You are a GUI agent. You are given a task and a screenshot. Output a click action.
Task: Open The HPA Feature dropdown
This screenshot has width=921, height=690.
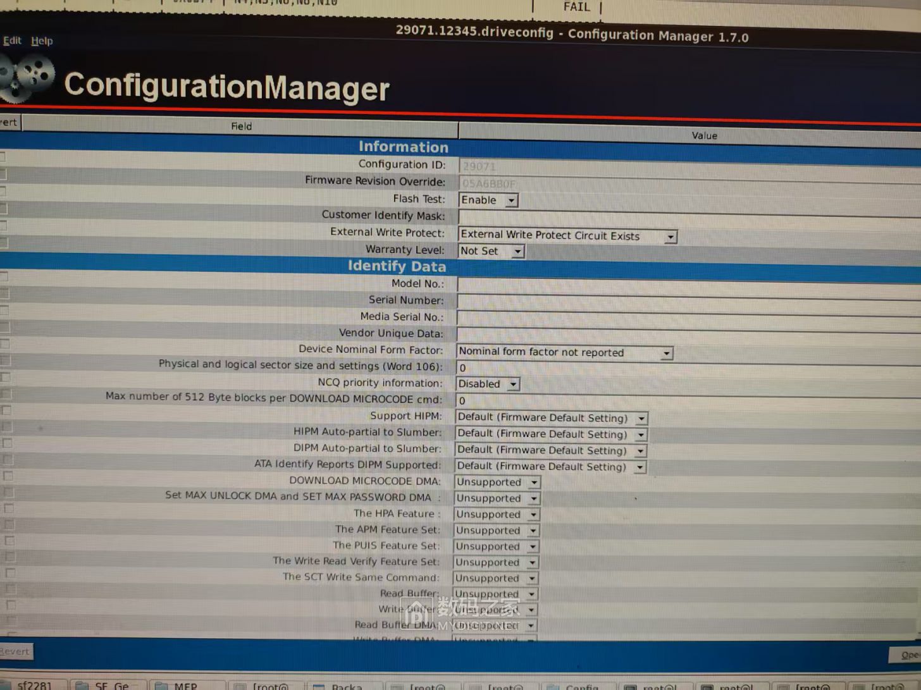pos(497,515)
